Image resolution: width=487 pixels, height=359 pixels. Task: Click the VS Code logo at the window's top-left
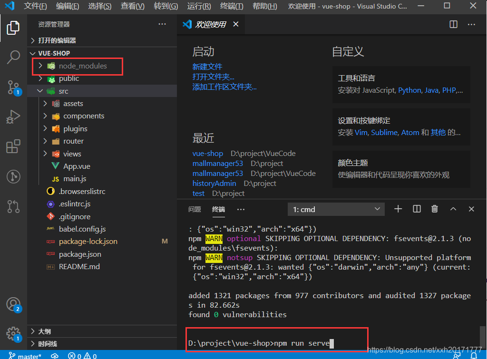click(10, 6)
